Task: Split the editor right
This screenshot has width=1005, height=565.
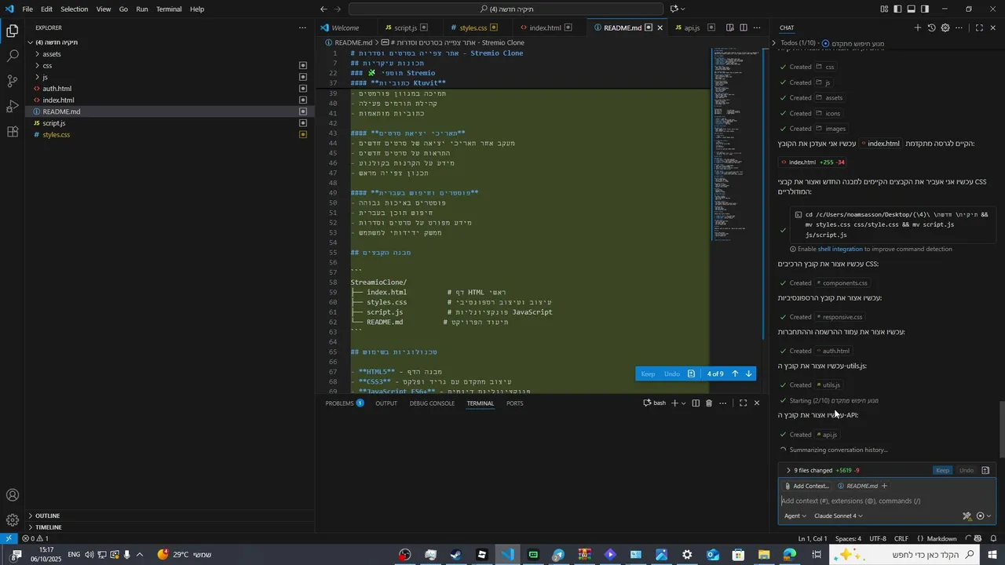Action: 743,27
